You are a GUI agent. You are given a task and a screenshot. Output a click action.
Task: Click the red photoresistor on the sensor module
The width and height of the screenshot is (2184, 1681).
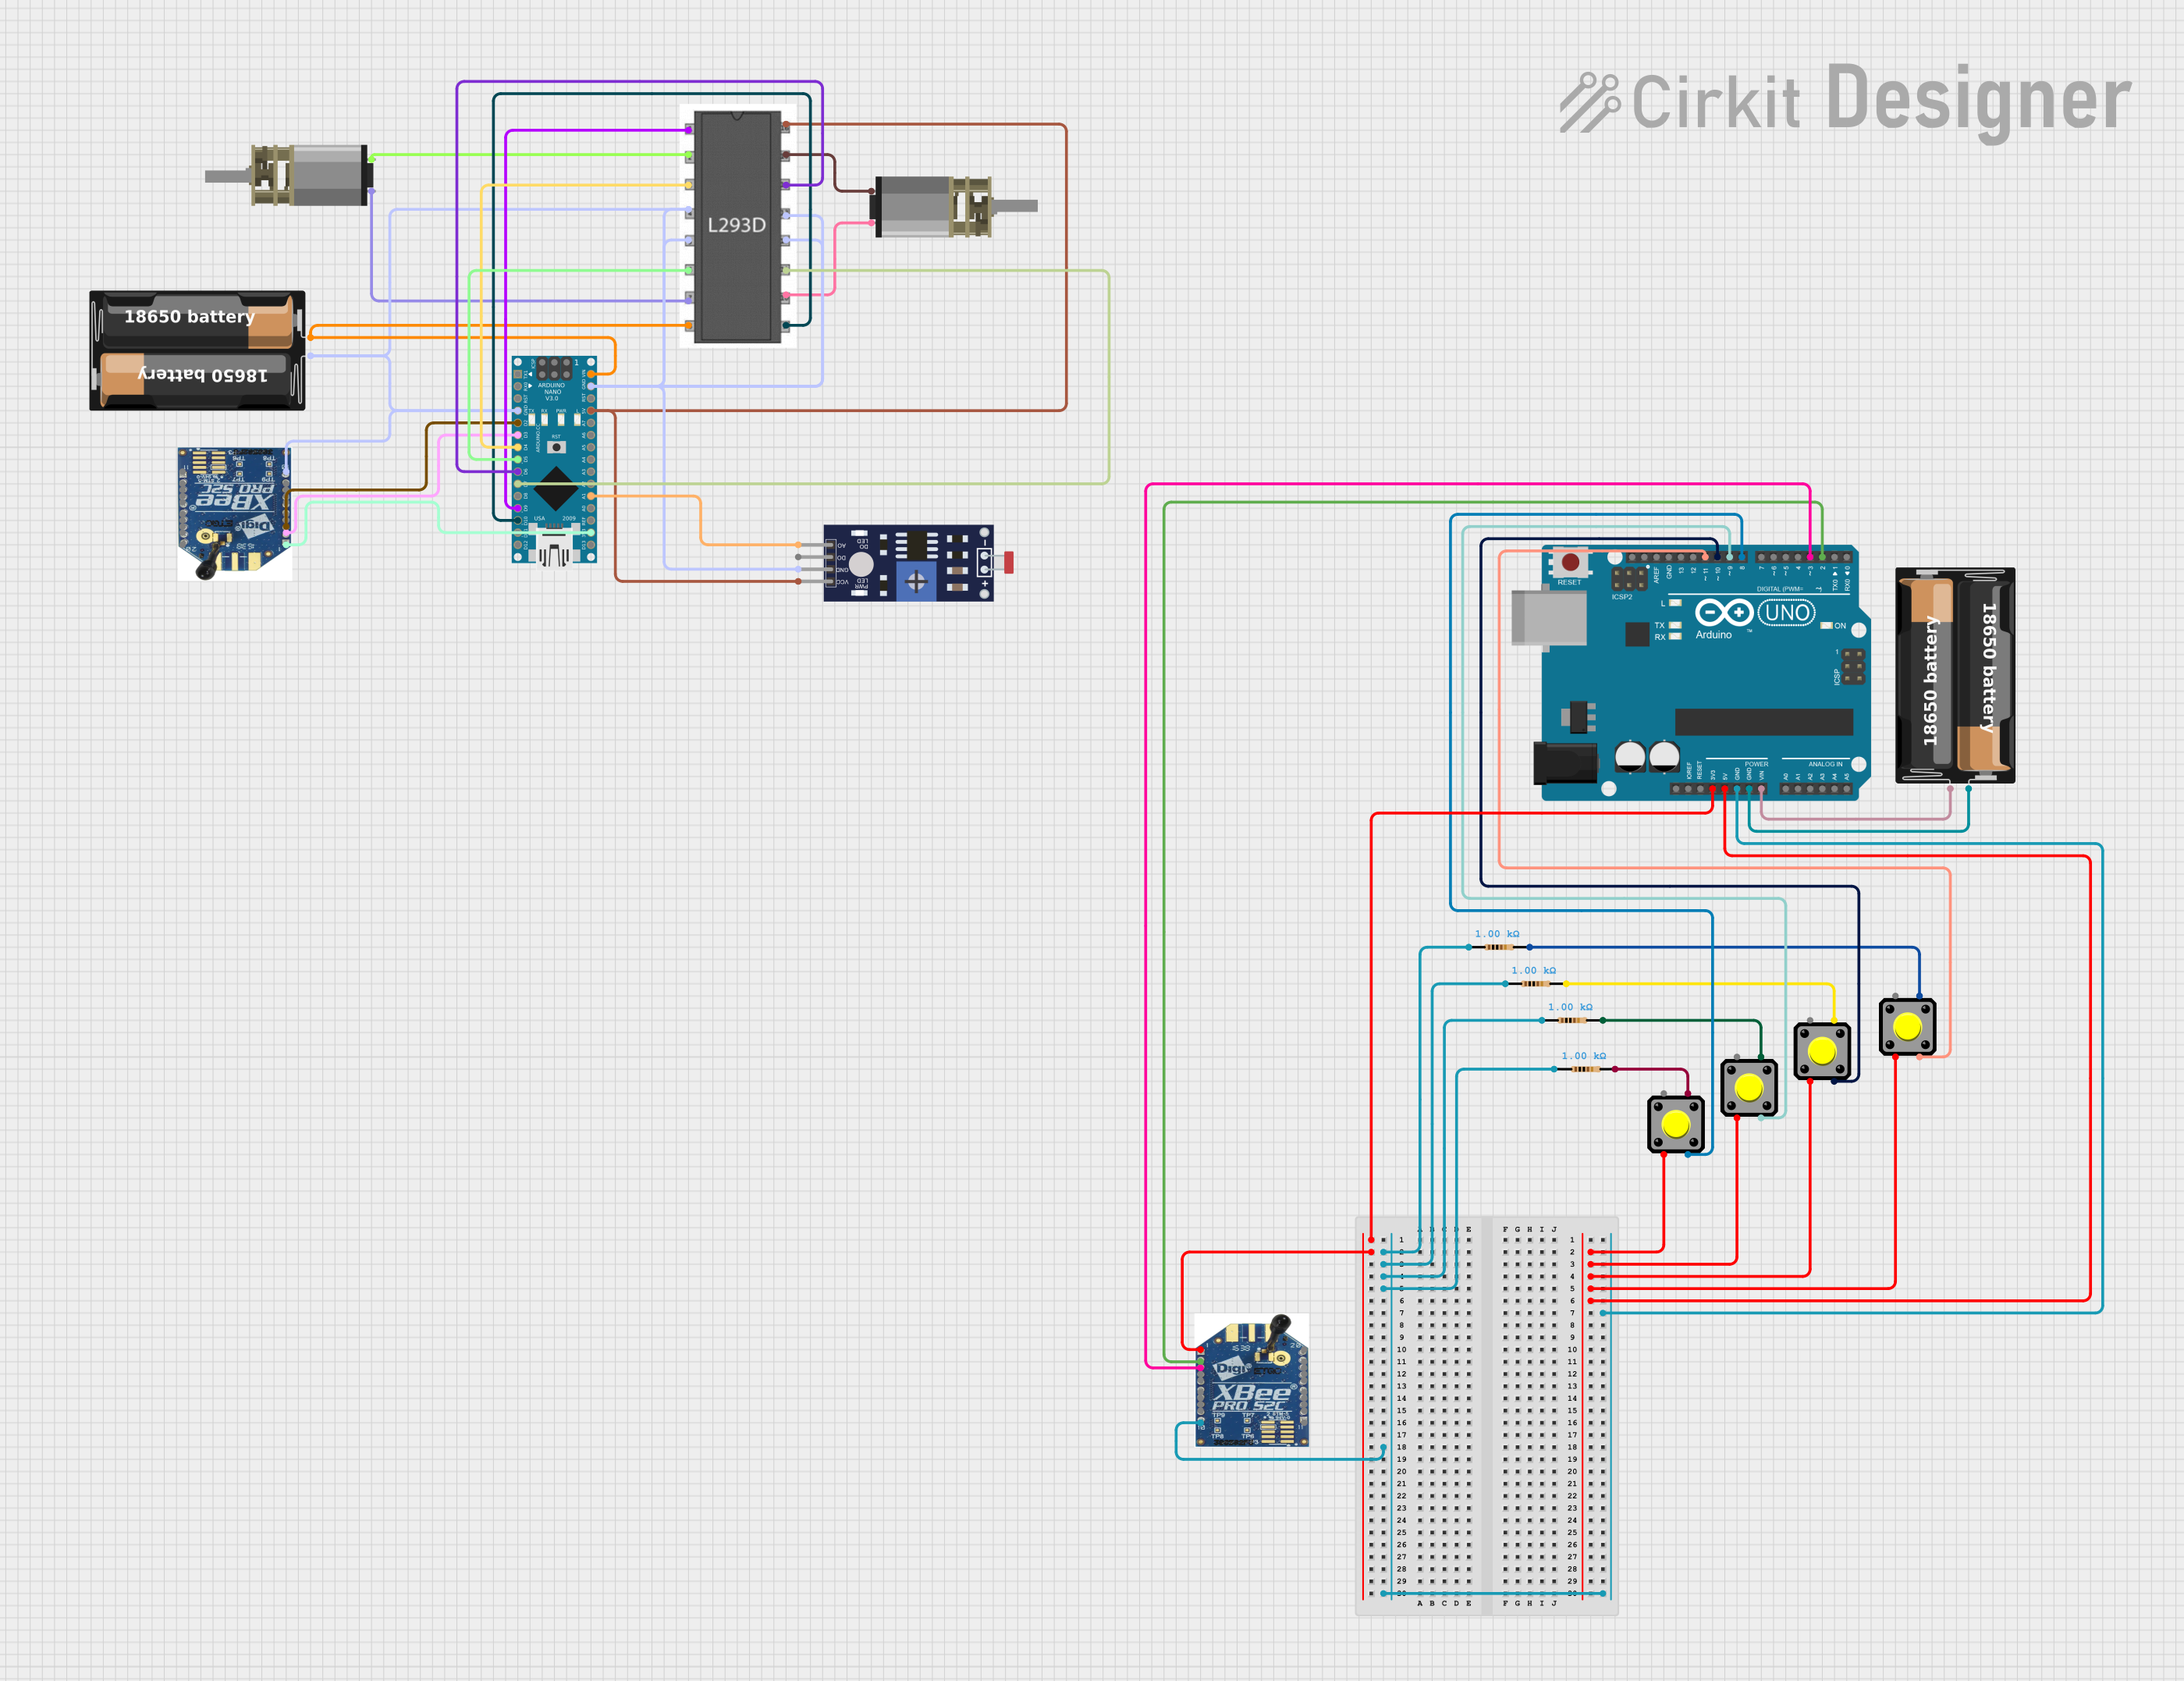1008,563
